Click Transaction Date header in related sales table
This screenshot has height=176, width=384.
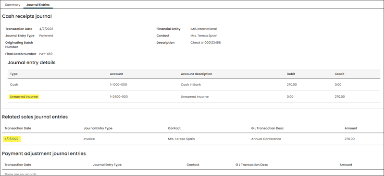[18, 128]
